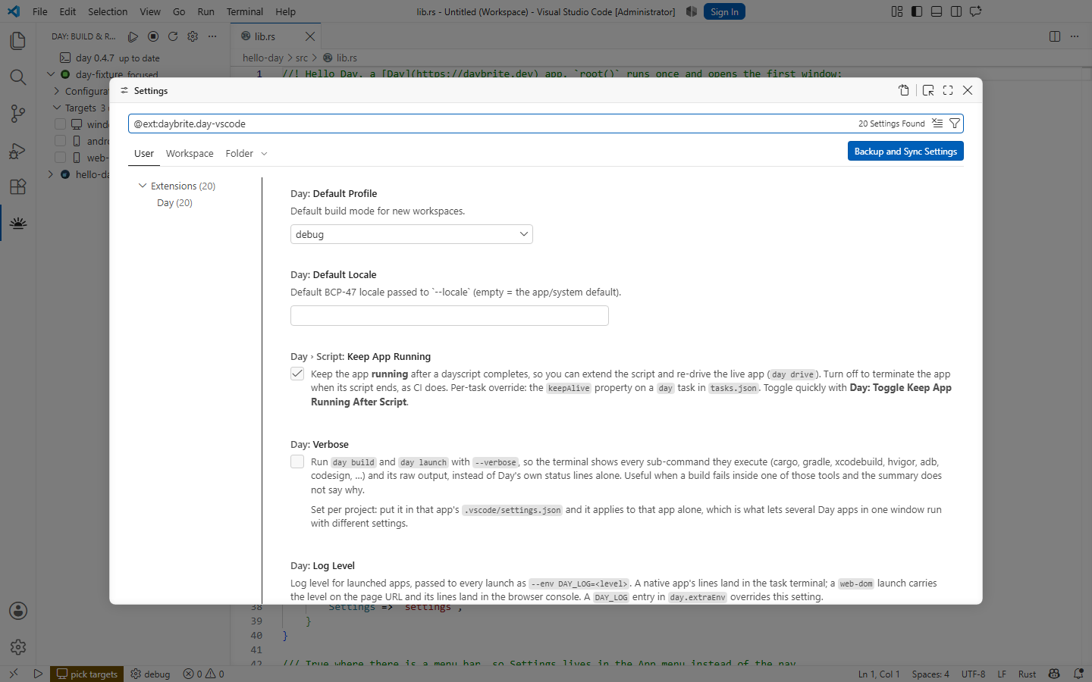Select the lib.rs editor tab
Viewport: 1092px width, 682px height.
tap(275, 36)
